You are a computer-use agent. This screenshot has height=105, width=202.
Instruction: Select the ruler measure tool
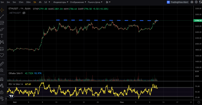click(2, 64)
